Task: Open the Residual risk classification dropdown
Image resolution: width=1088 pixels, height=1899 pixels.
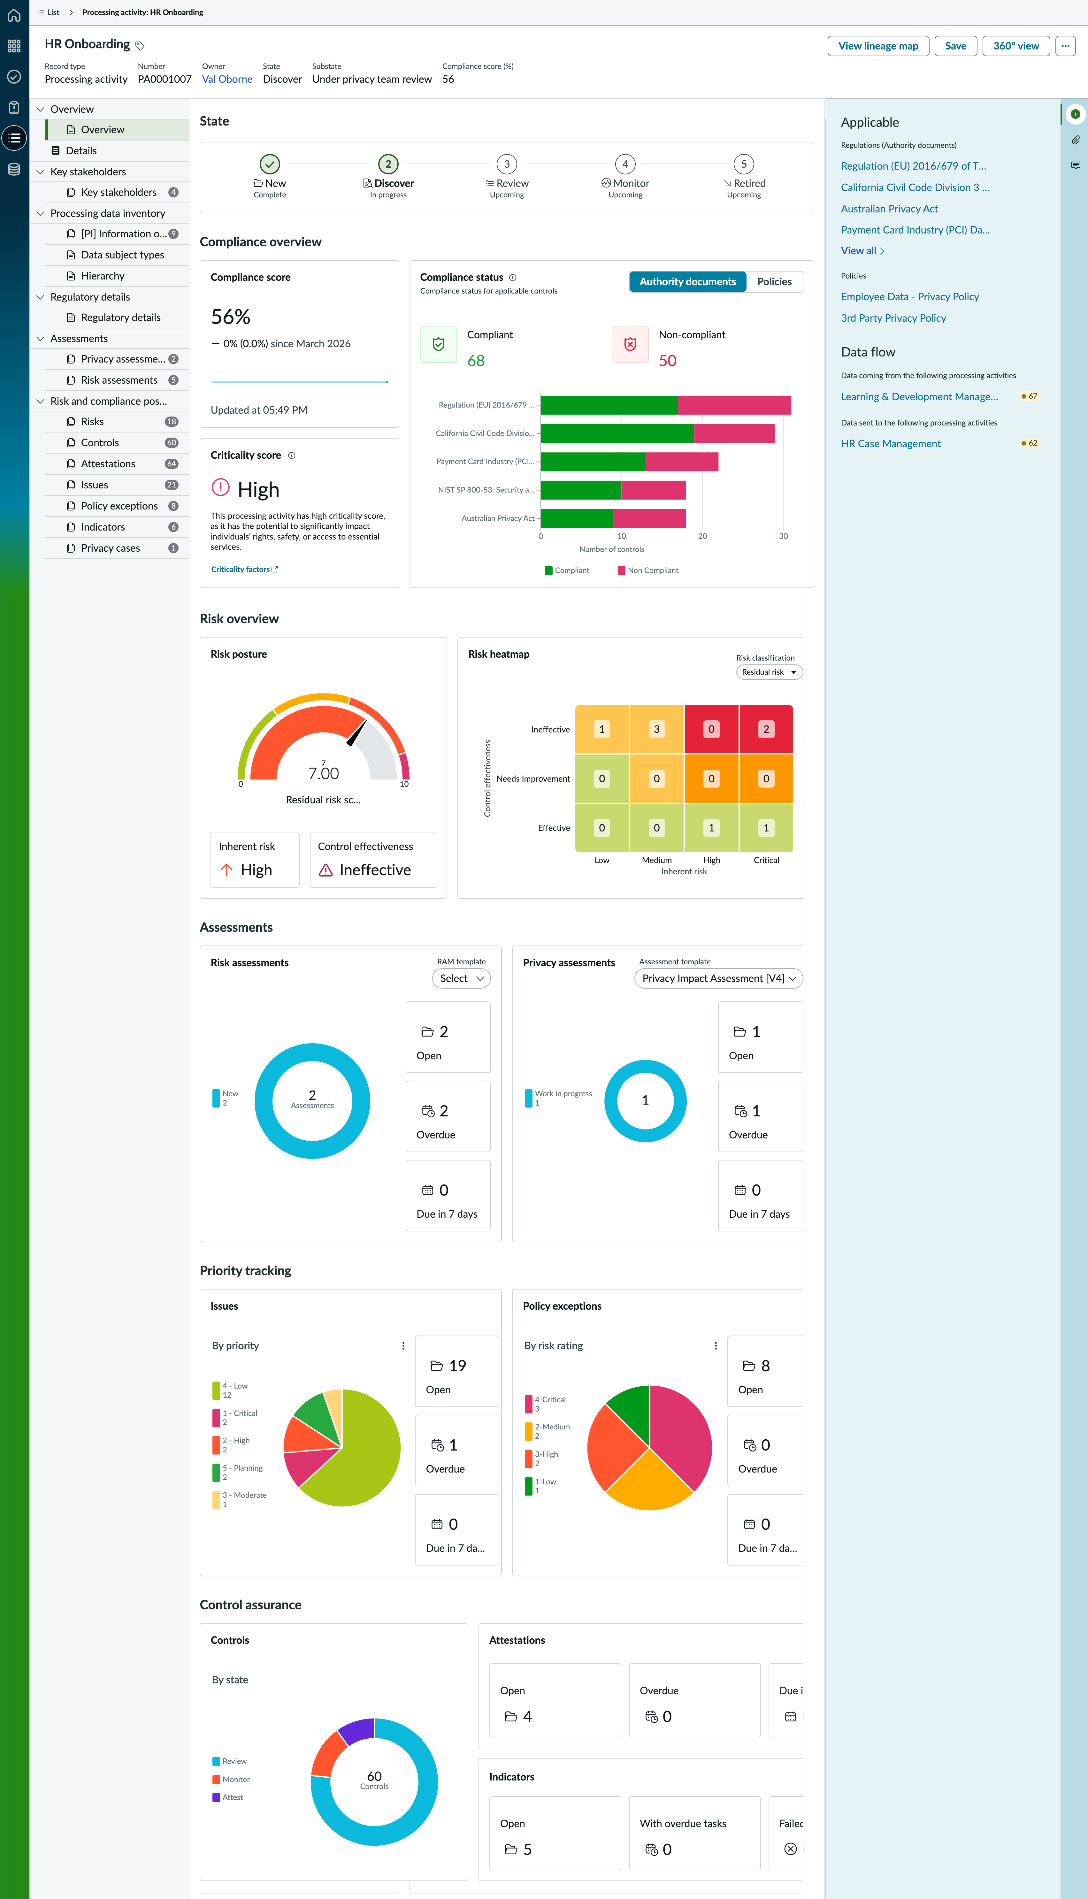Action: point(769,672)
